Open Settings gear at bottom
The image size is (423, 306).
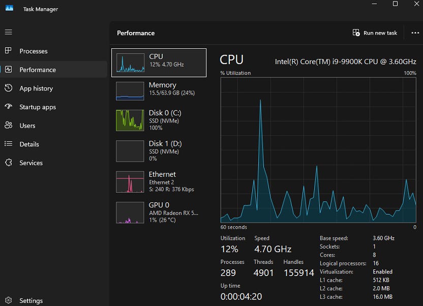[x=8, y=300]
